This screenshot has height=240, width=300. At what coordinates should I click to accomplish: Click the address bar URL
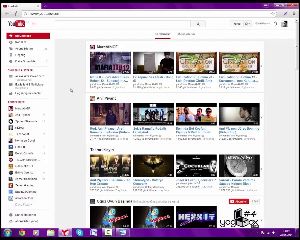tap(45, 14)
